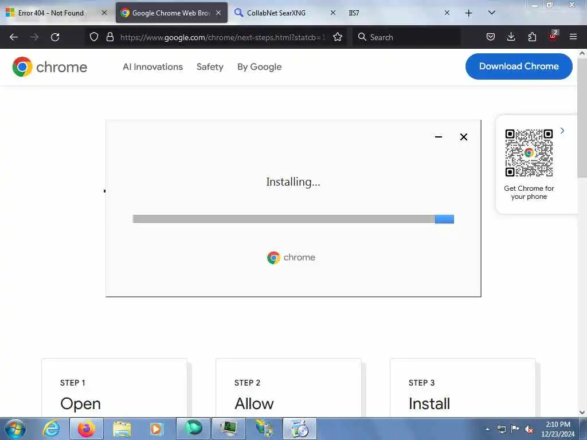This screenshot has height=440, width=587.
Task: Open the By Google menu item
Action: click(260, 67)
